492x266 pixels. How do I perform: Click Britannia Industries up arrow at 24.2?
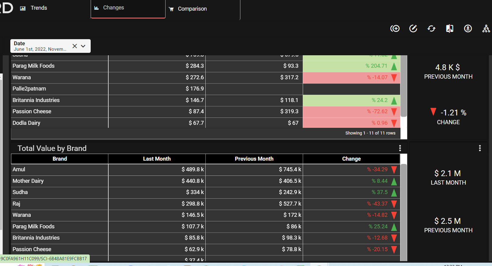tap(394, 101)
